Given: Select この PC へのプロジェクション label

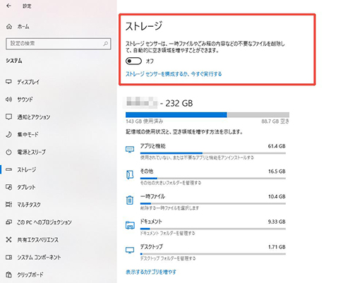Looking at the screenshot, I should pyautogui.click(x=44, y=222).
